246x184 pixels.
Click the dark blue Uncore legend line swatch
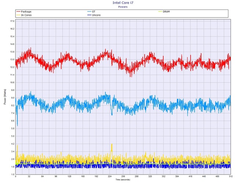[x=89, y=15]
